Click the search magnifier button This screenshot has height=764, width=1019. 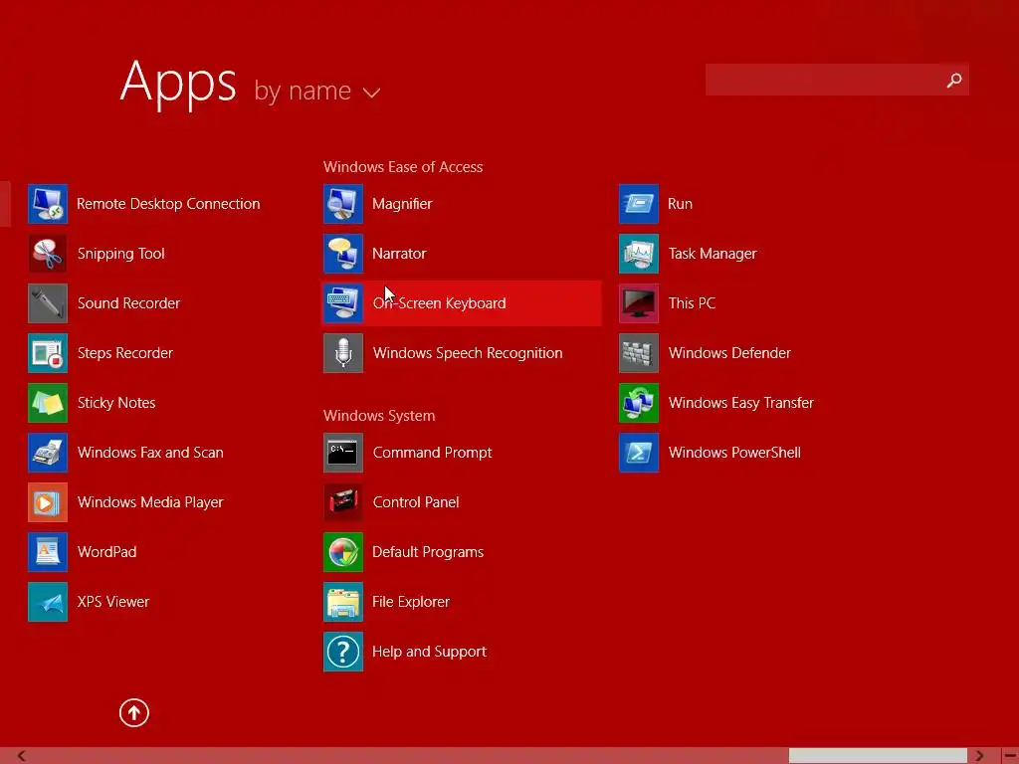pos(954,80)
